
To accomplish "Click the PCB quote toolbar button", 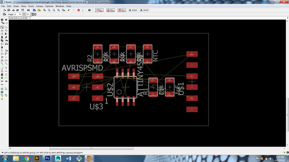I will click(x=111, y=10).
